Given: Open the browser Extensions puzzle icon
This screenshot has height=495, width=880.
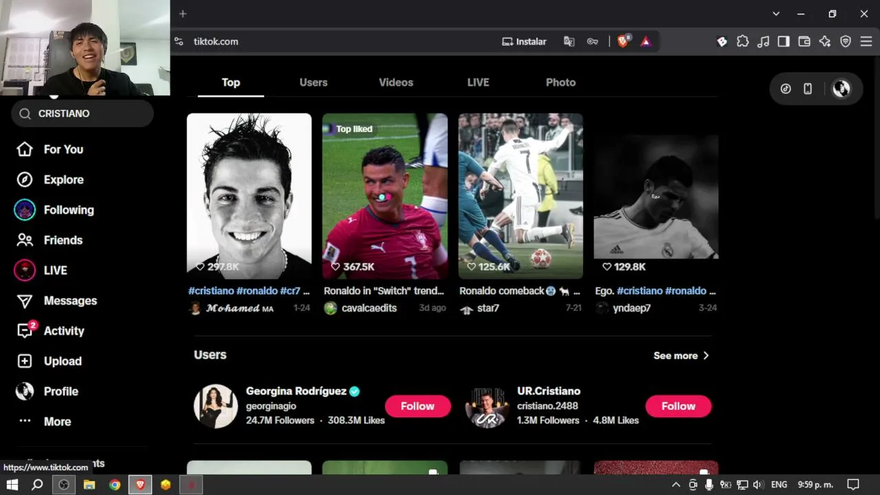Looking at the screenshot, I should point(742,41).
